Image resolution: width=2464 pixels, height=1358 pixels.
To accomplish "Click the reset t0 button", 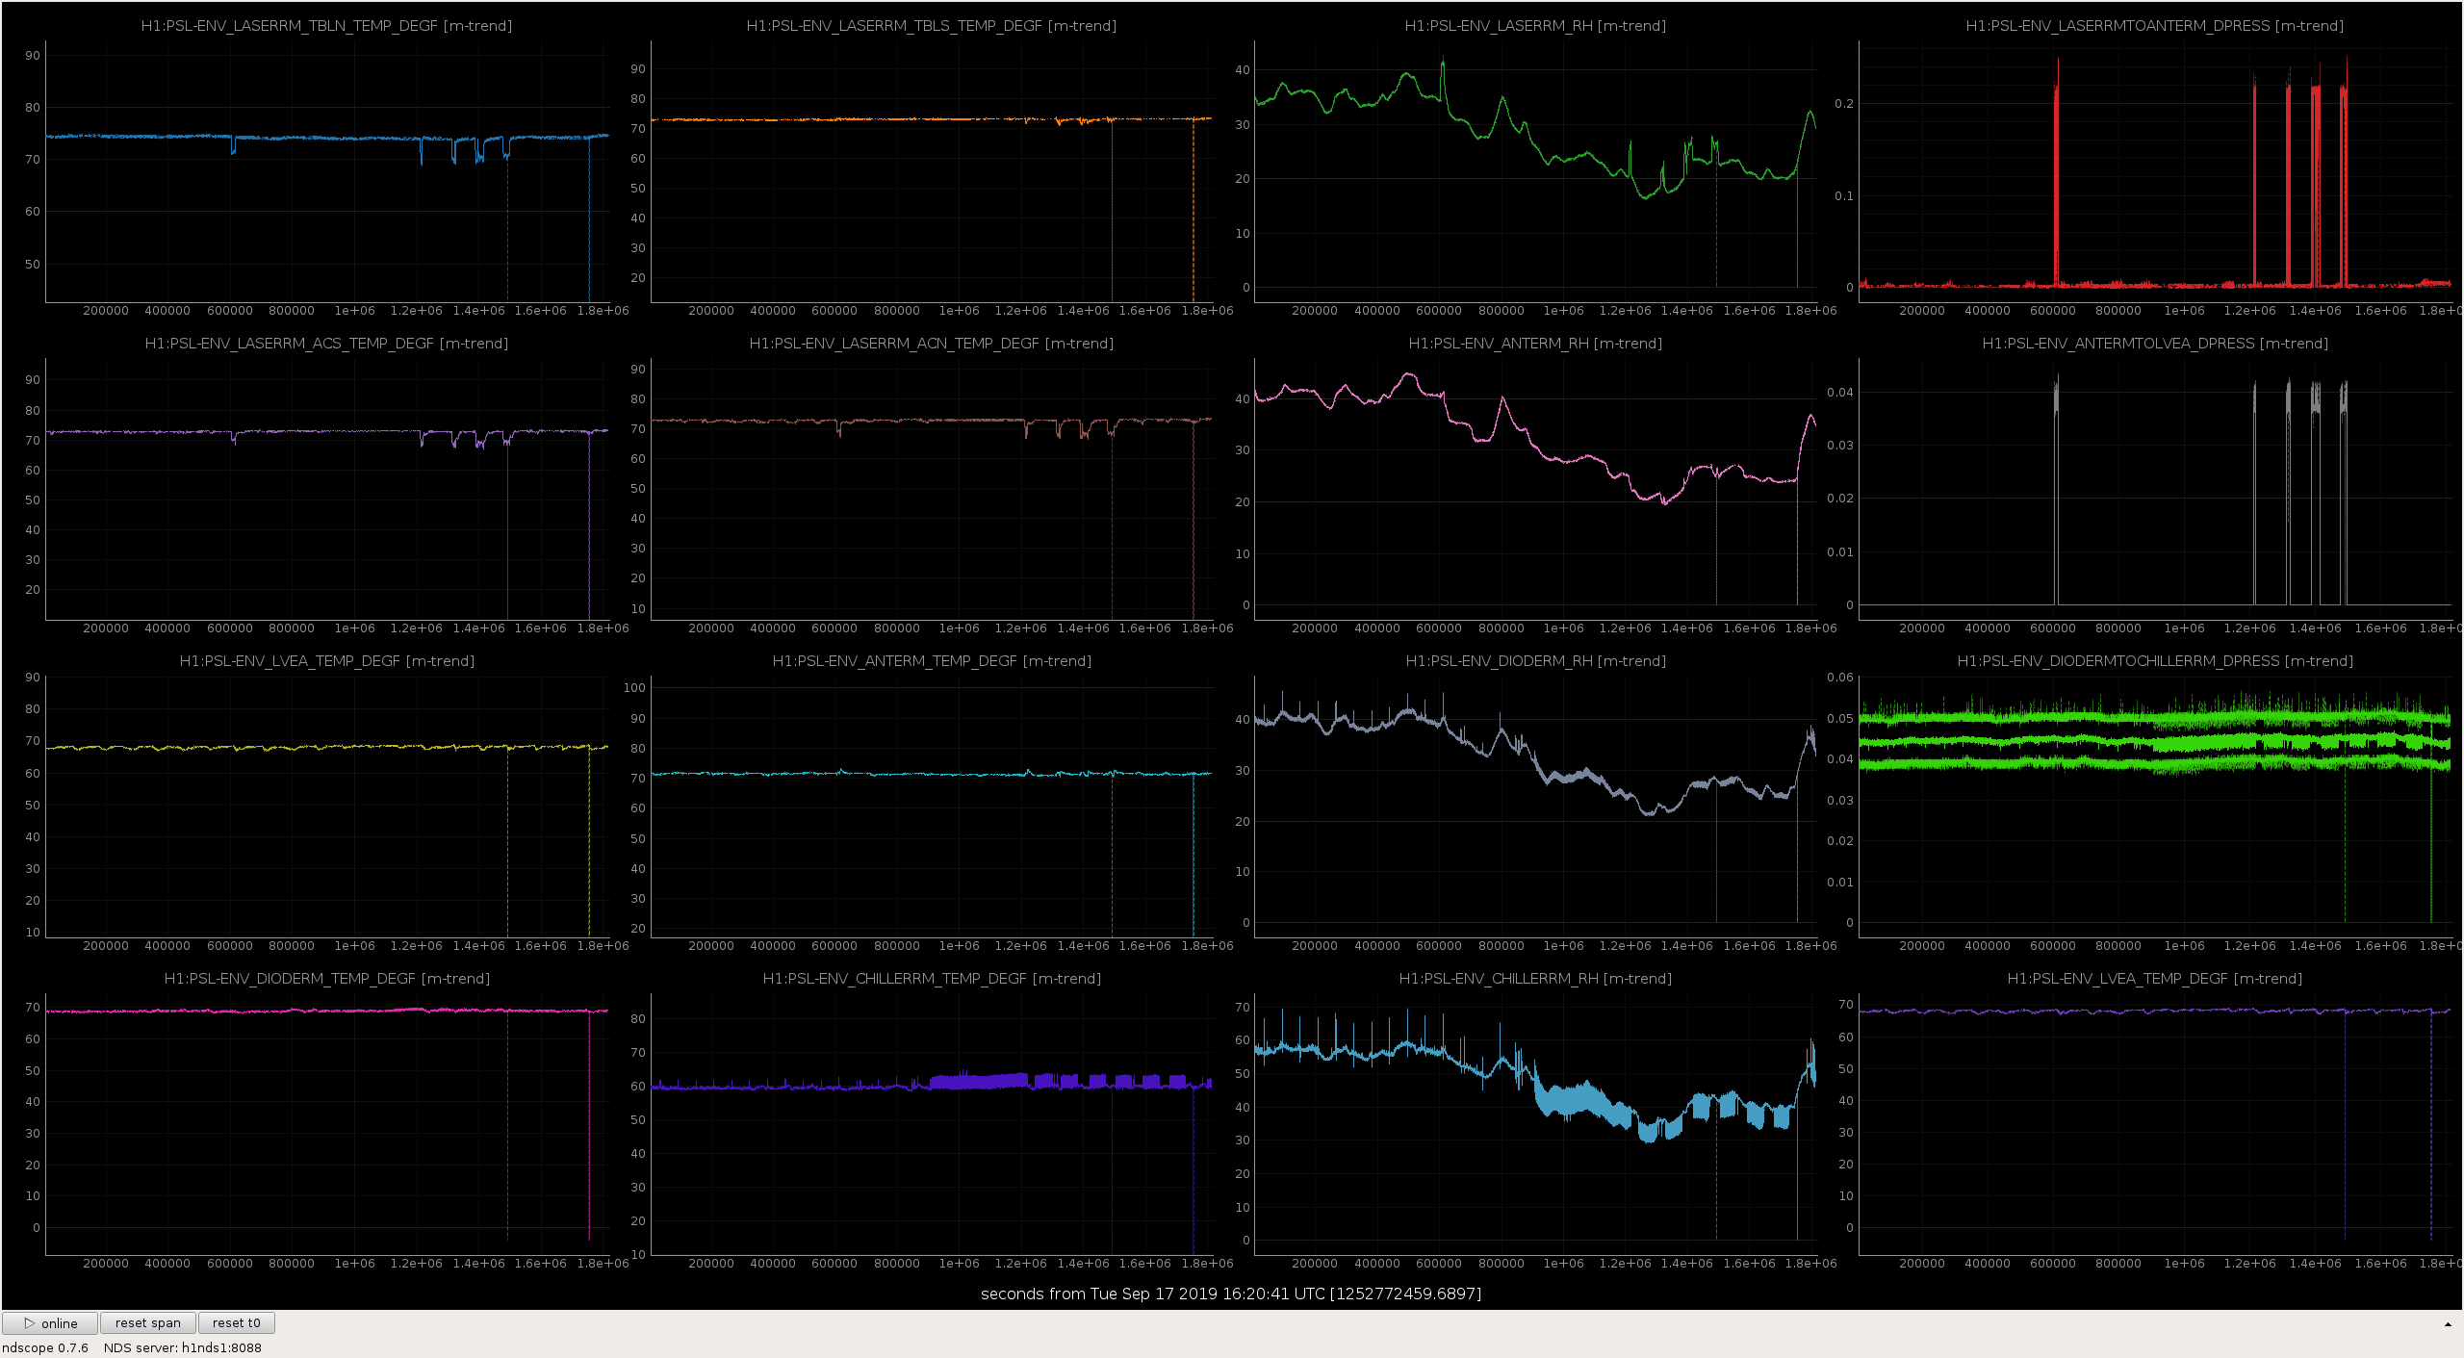I will click(x=237, y=1322).
